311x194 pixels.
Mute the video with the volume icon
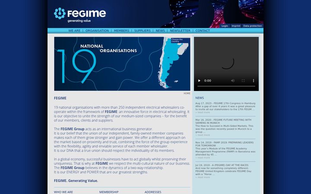coord(233,81)
